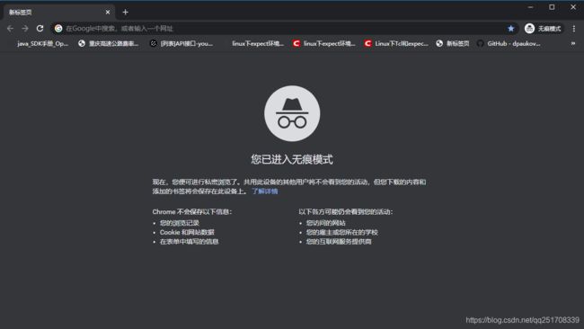The width and height of the screenshot is (584, 329).
Task: Click the 您的互联网服务提供商 list item
Action: [339, 242]
